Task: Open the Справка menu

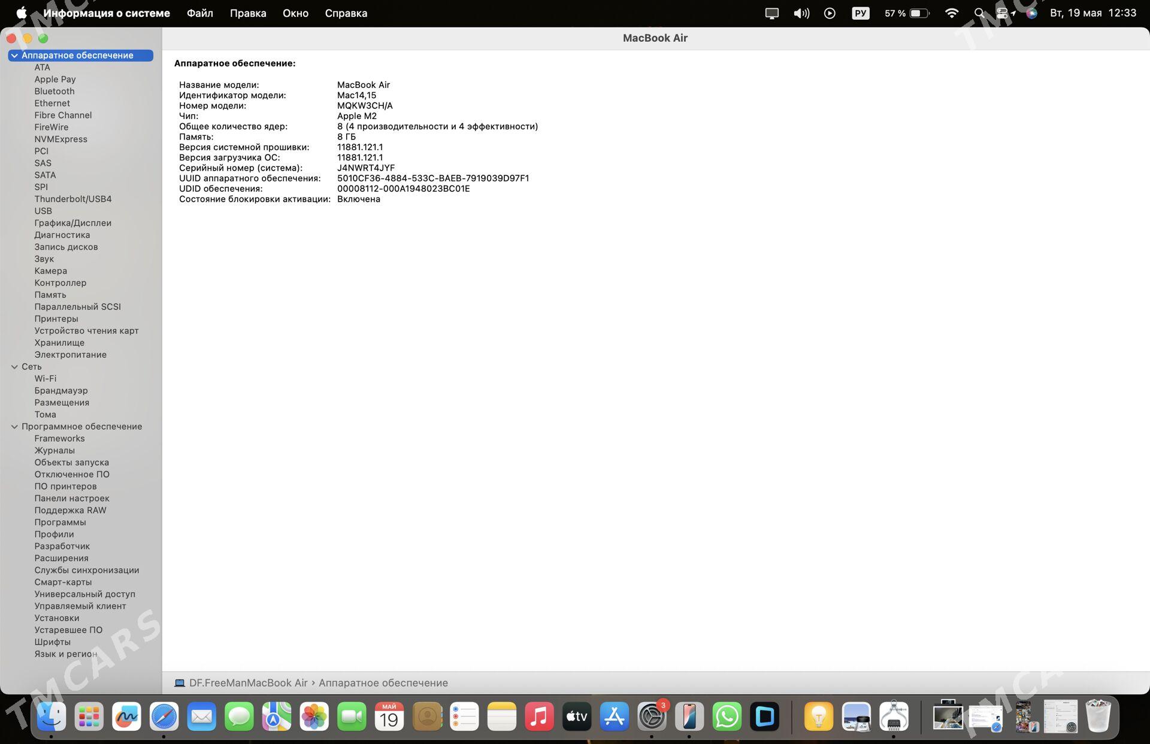Action: pos(346,13)
